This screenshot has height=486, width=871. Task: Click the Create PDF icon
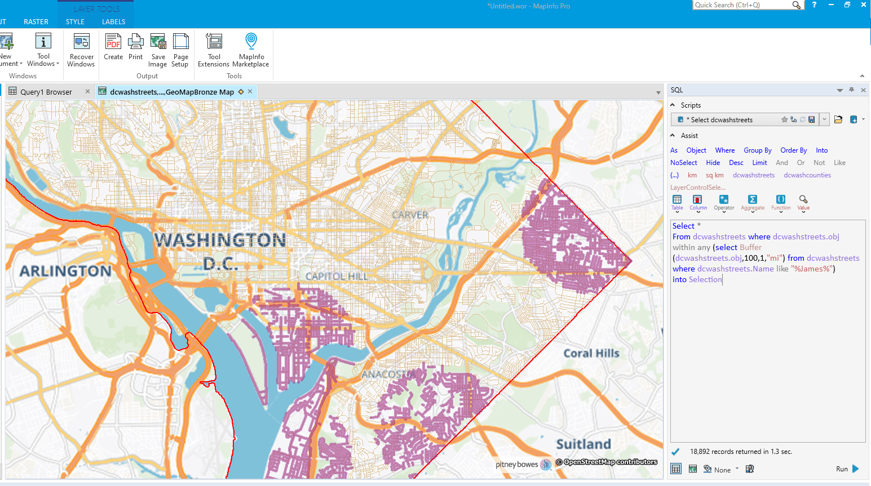pyautogui.click(x=113, y=50)
